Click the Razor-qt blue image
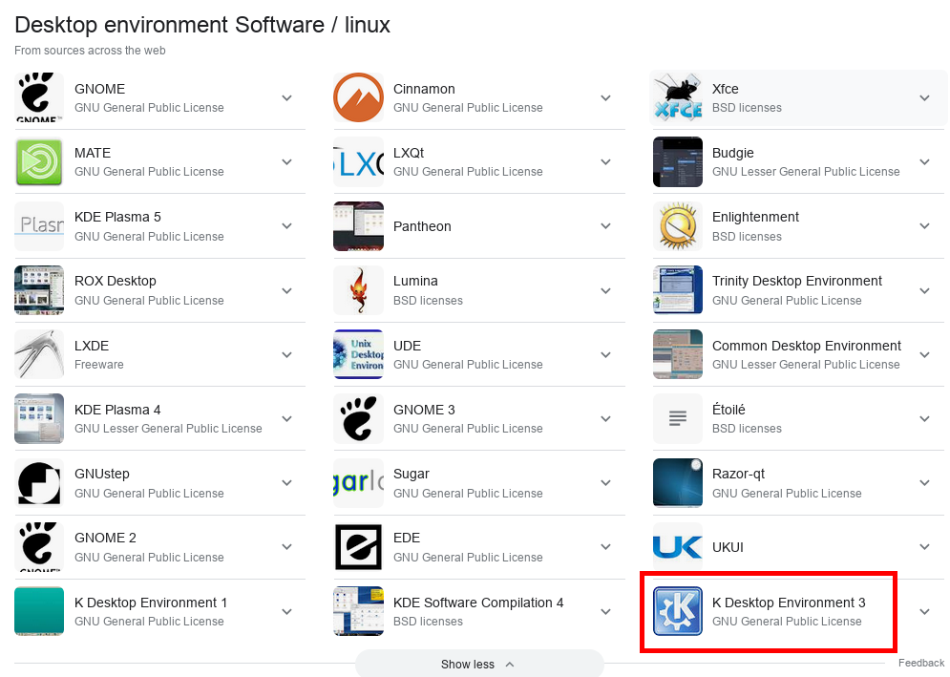The image size is (950, 677). tap(677, 483)
